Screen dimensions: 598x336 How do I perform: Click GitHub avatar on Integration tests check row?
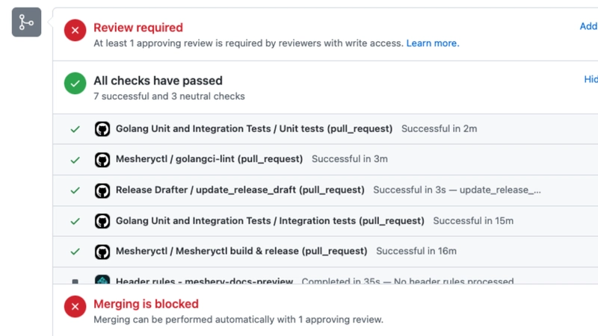click(102, 221)
